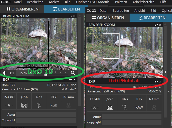Viewport: 172px width, 128px height.
Task: Click 'Panasonic TZ70 Lens (RAW)' text
Action: coord(106,91)
